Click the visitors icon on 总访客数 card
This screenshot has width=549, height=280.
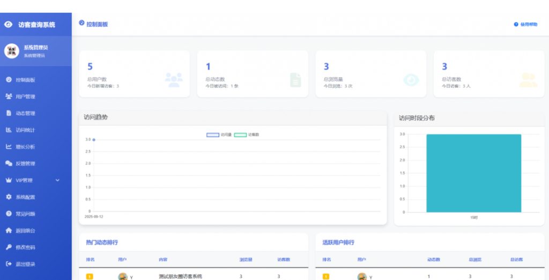tap(528, 80)
